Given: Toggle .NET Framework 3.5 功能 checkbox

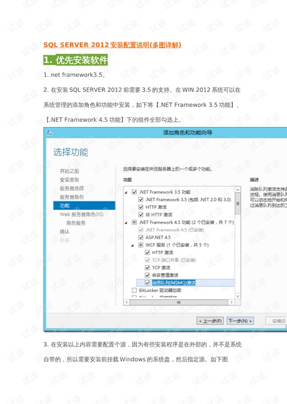Looking at the screenshot, I should 134,192.
